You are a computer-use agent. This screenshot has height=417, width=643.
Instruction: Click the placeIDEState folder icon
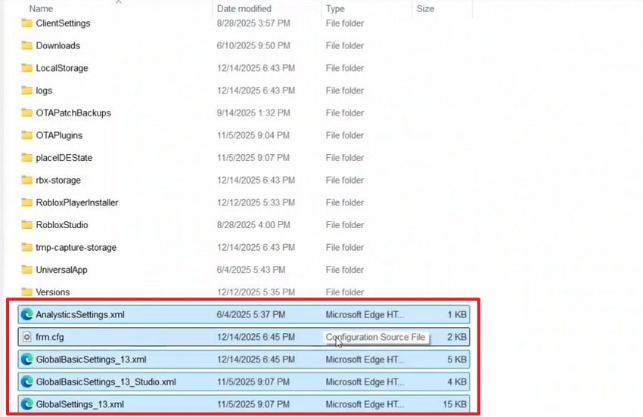pyautogui.click(x=26, y=158)
